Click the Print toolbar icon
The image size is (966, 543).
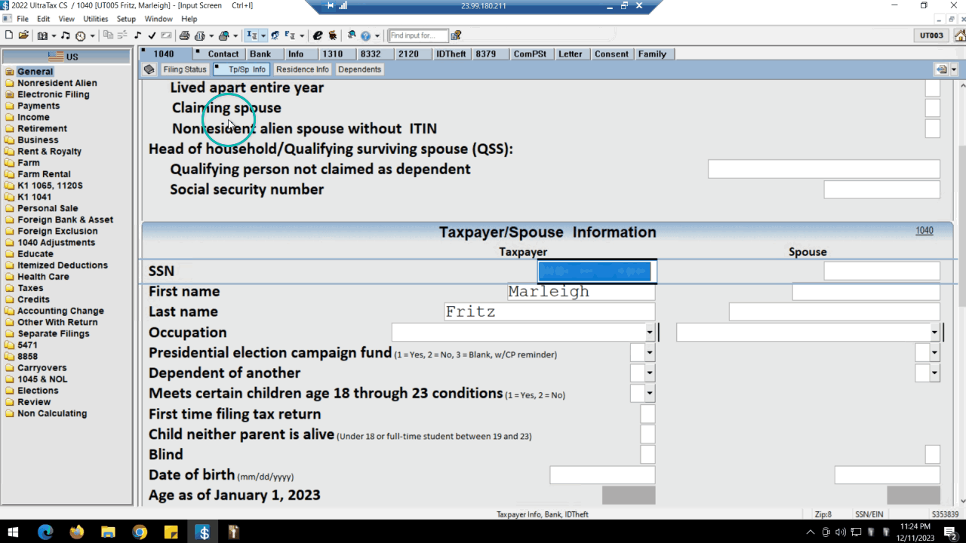click(x=184, y=35)
